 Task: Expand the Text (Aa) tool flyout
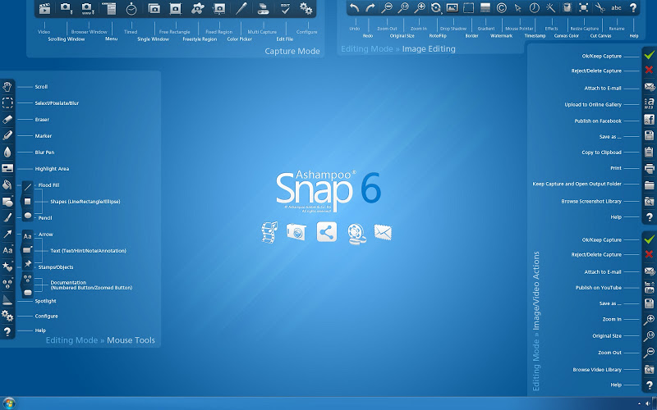click(7, 250)
